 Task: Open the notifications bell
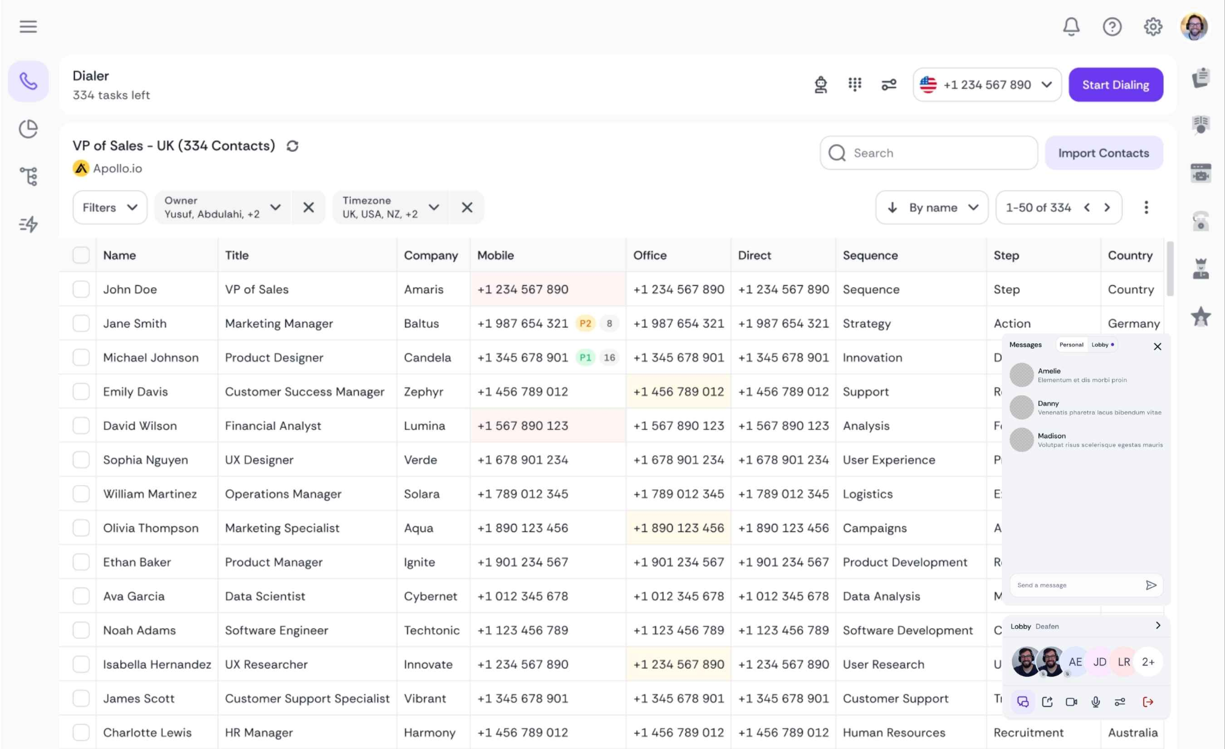(x=1071, y=26)
